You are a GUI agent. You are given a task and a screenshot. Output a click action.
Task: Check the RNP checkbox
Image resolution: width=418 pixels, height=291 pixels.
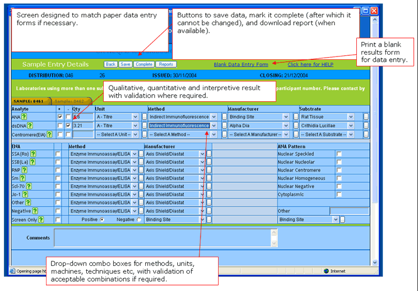pyautogui.click(x=58, y=170)
